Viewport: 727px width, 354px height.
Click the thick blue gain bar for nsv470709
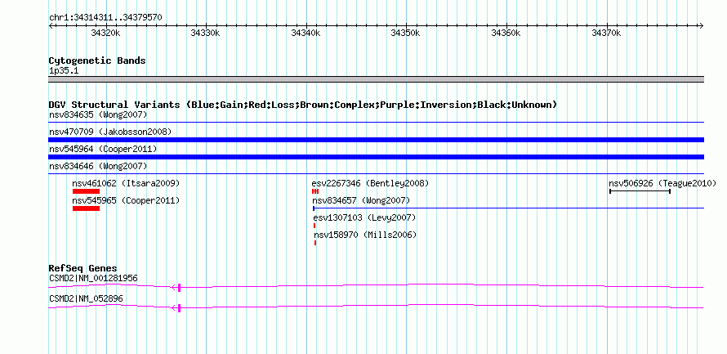pos(376,140)
